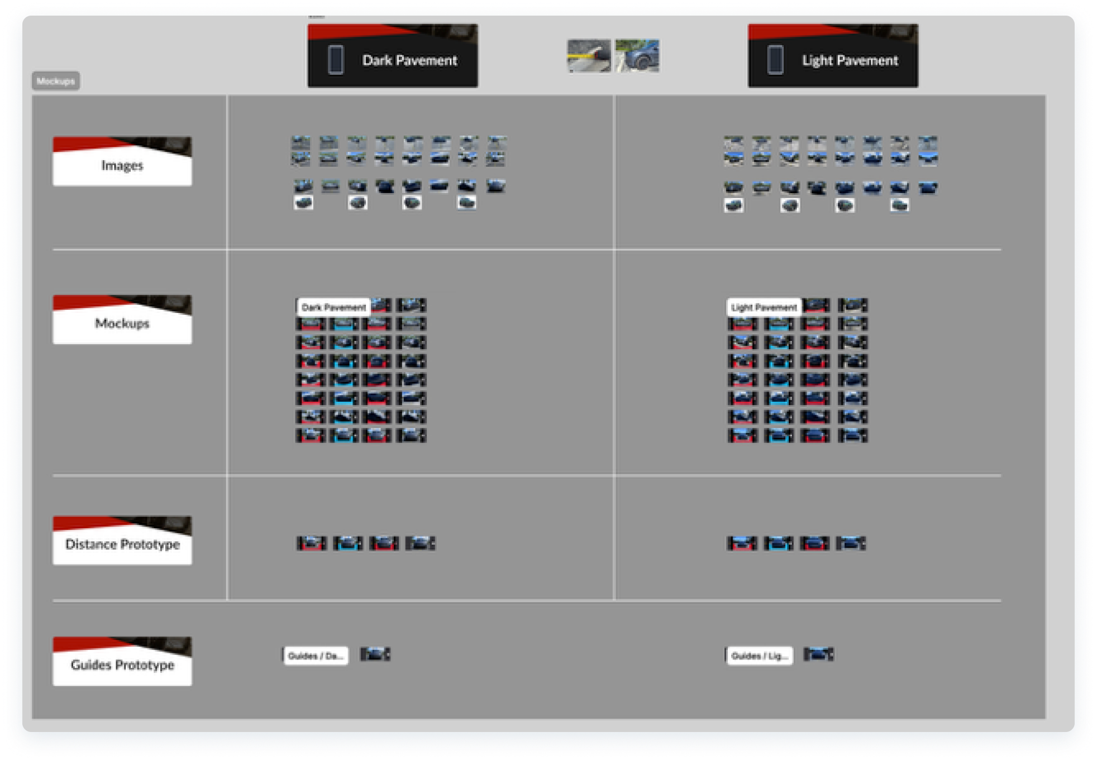This screenshot has height=761, width=1097.
Task: Open first Distance Prototype thumbnail under Light Pavement
Action: (x=742, y=543)
